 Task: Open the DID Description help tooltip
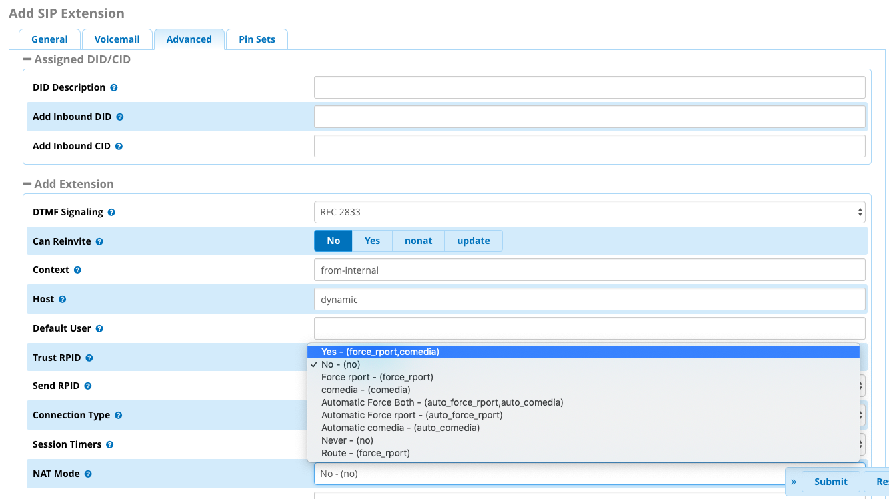coord(113,87)
